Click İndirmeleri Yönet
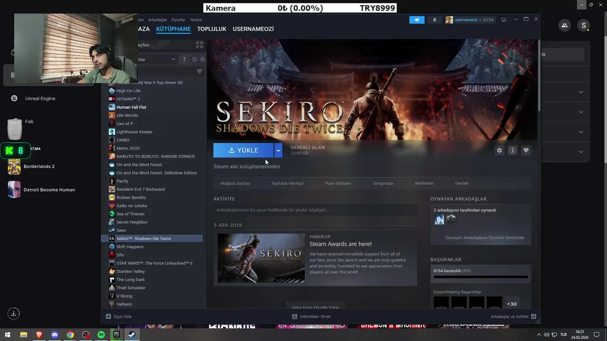The width and height of the screenshot is (607, 341). click(312, 316)
